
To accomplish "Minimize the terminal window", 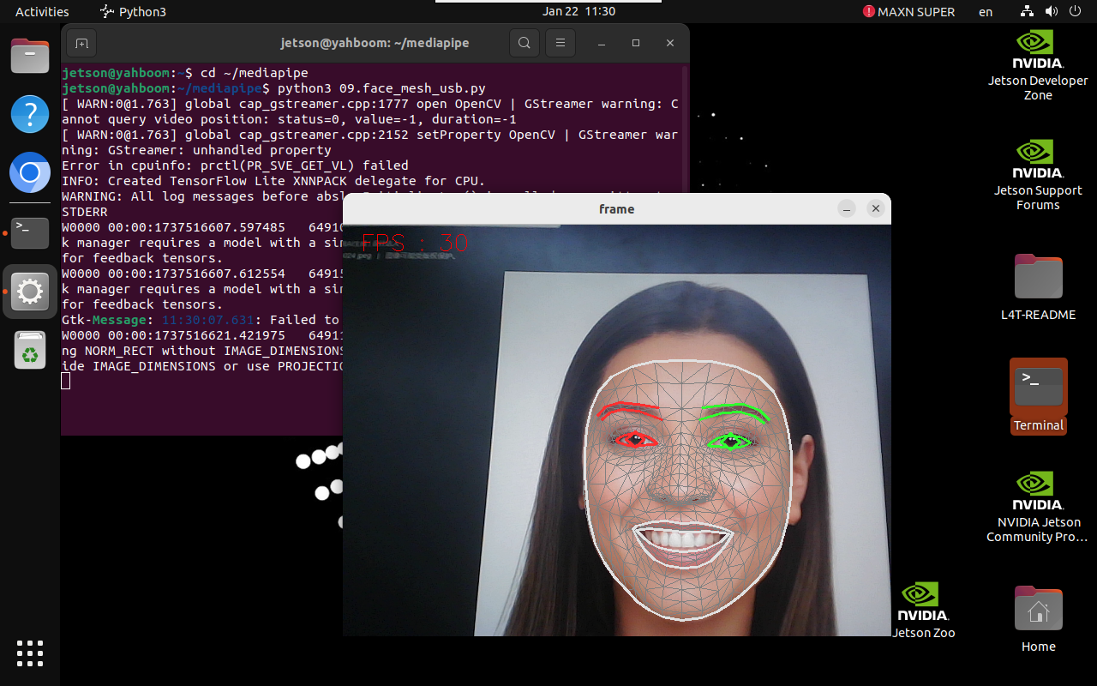I will (602, 43).
